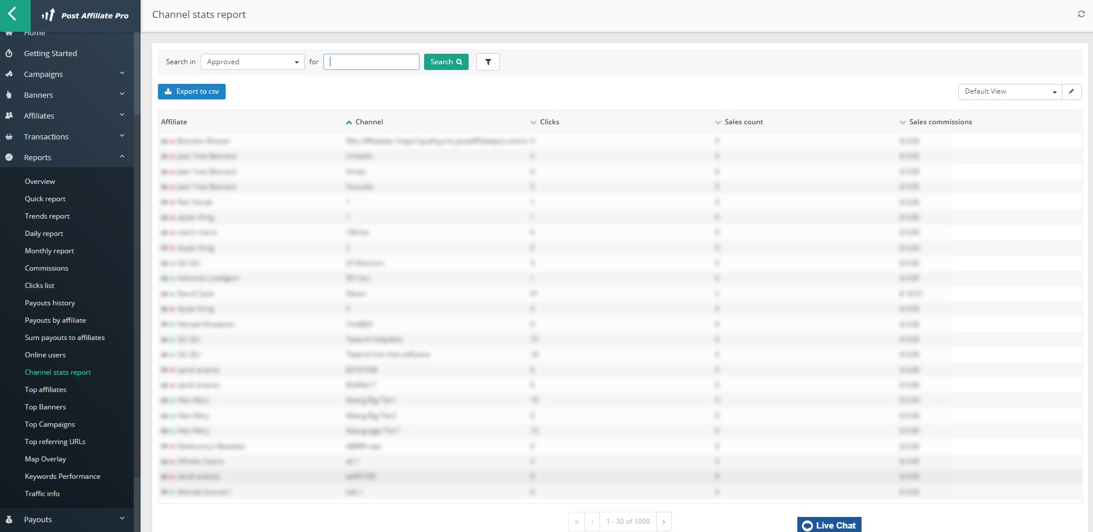Viewport: 1093px width, 532px height.
Task: Click the Home icon in the sidebar
Action: tap(9, 32)
